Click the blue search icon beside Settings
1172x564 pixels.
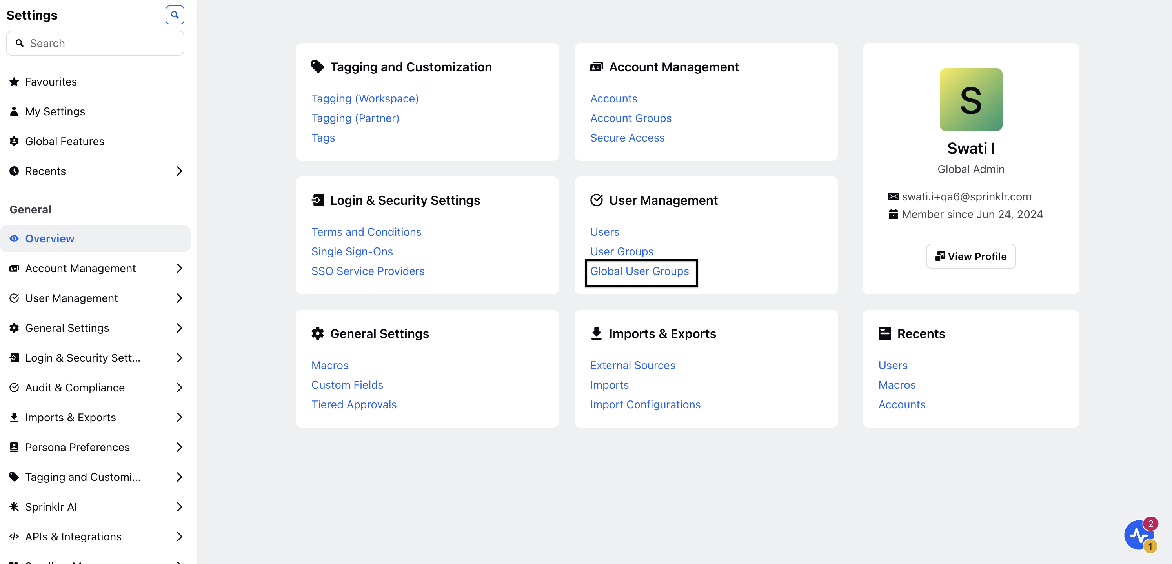click(175, 15)
